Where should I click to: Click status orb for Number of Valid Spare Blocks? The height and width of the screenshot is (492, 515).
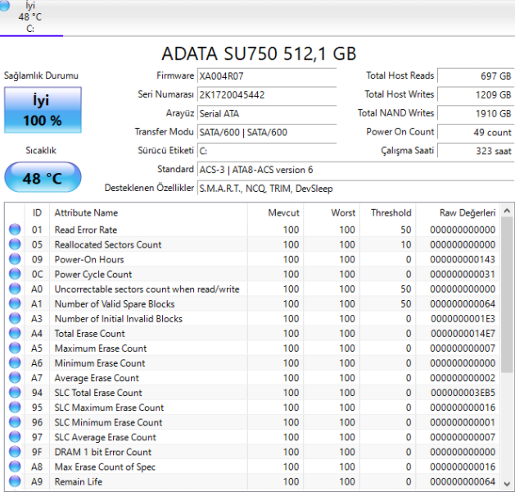click(x=14, y=304)
